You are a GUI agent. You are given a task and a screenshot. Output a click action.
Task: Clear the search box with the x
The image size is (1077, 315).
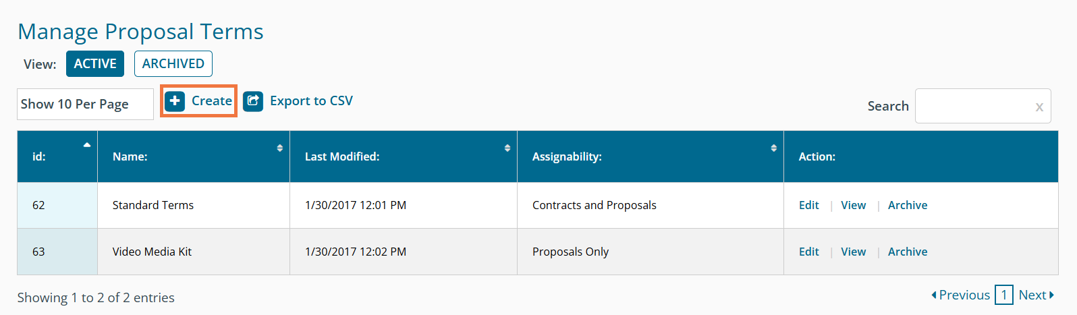(x=1039, y=107)
